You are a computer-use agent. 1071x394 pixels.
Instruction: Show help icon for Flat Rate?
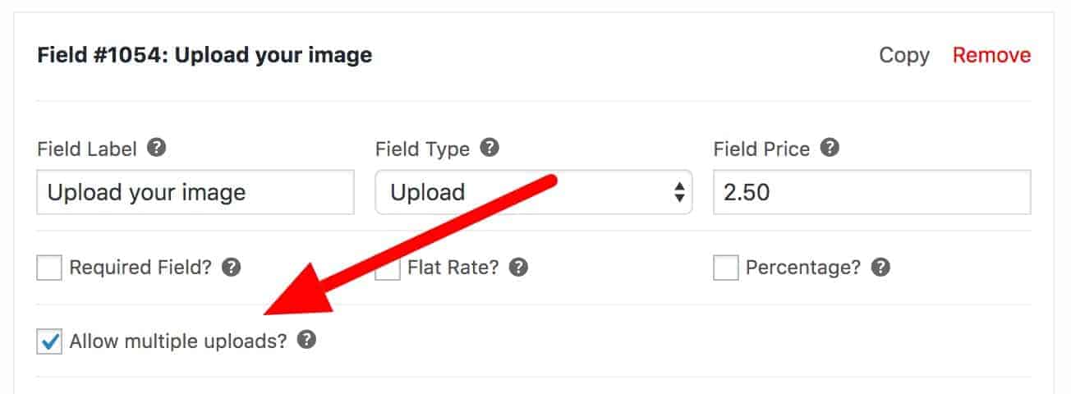(518, 268)
